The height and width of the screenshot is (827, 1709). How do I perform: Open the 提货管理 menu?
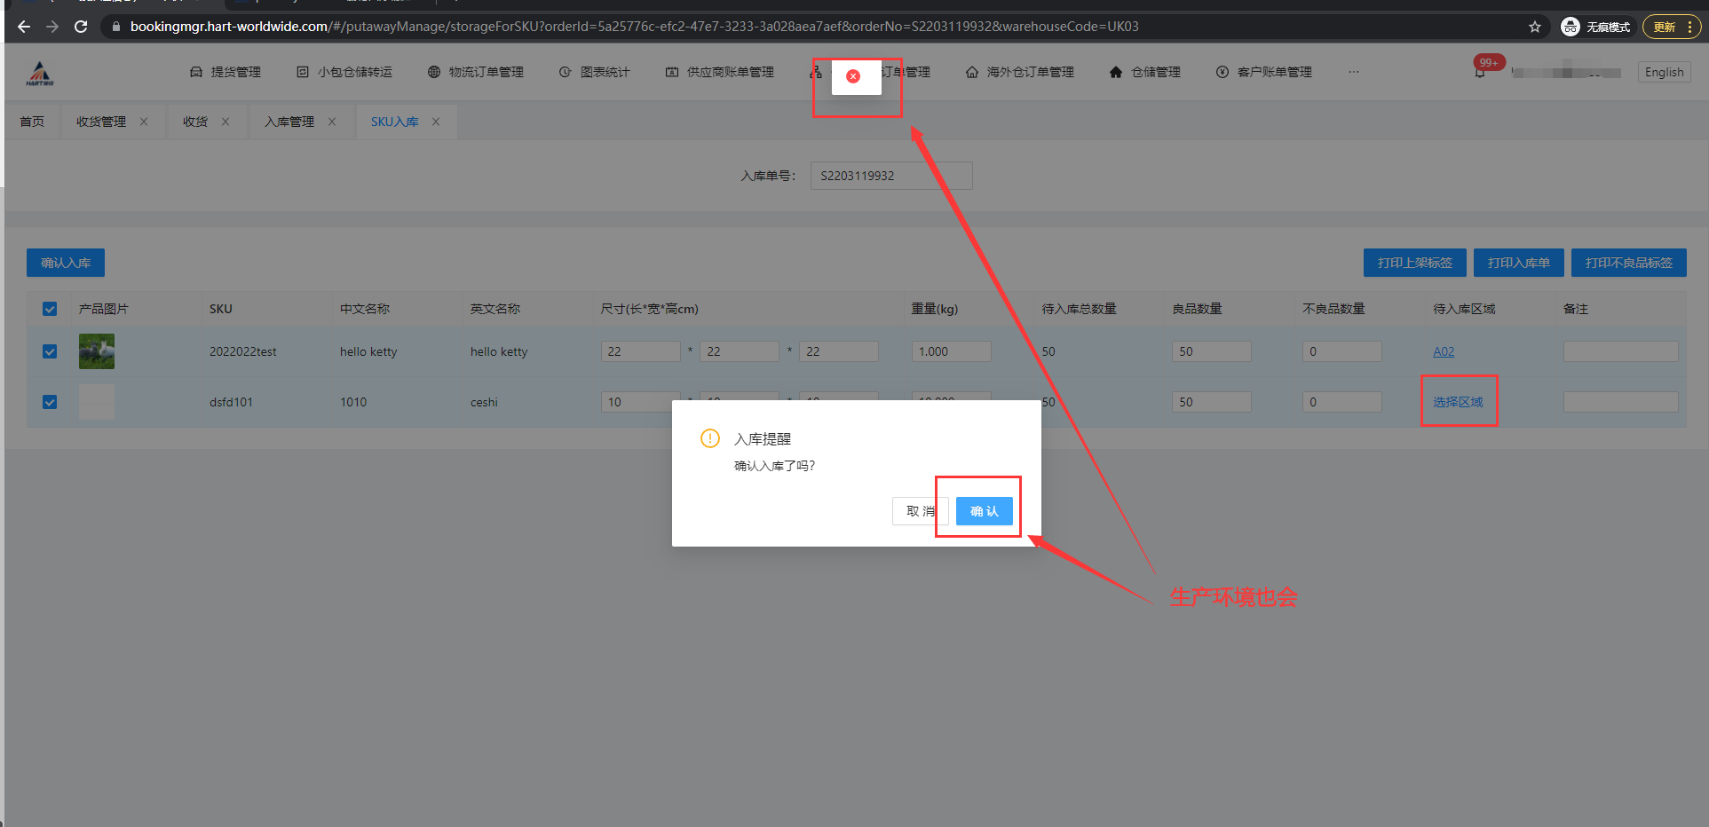click(x=225, y=72)
